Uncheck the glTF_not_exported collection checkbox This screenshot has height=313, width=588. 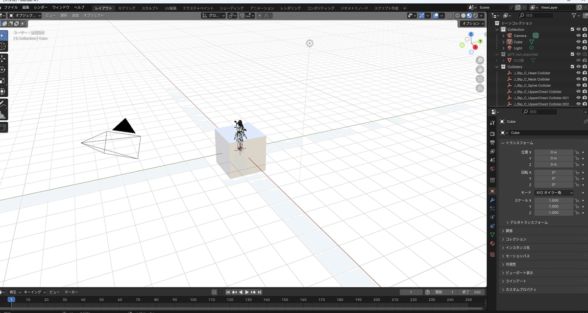(x=572, y=54)
